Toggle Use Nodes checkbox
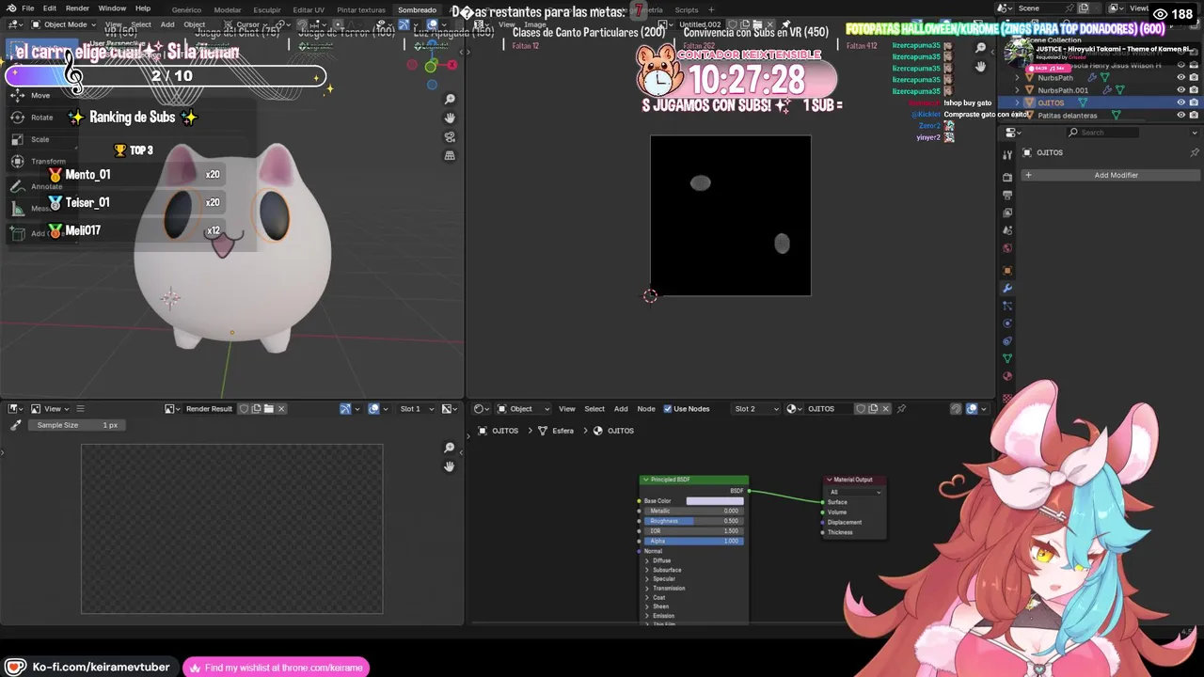 668,409
